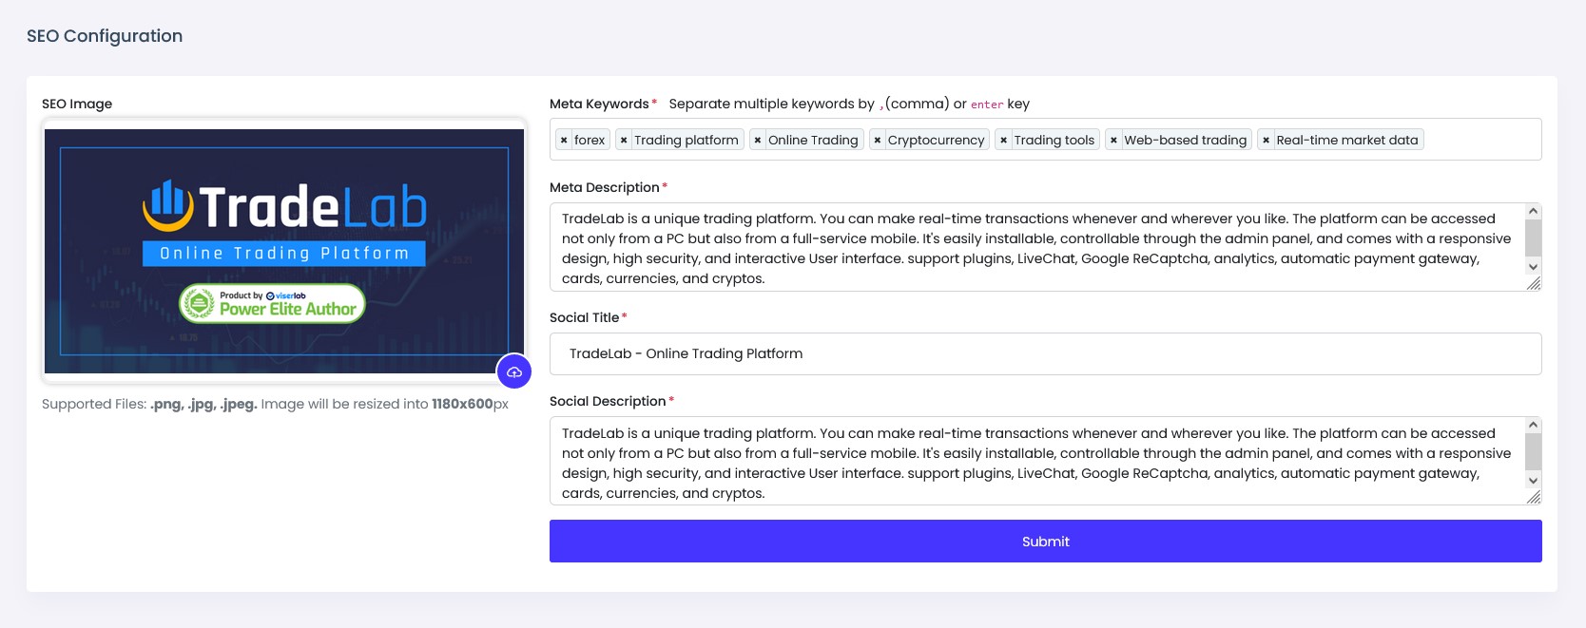Click the 'Trading platform' keyword text

coord(686,140)
